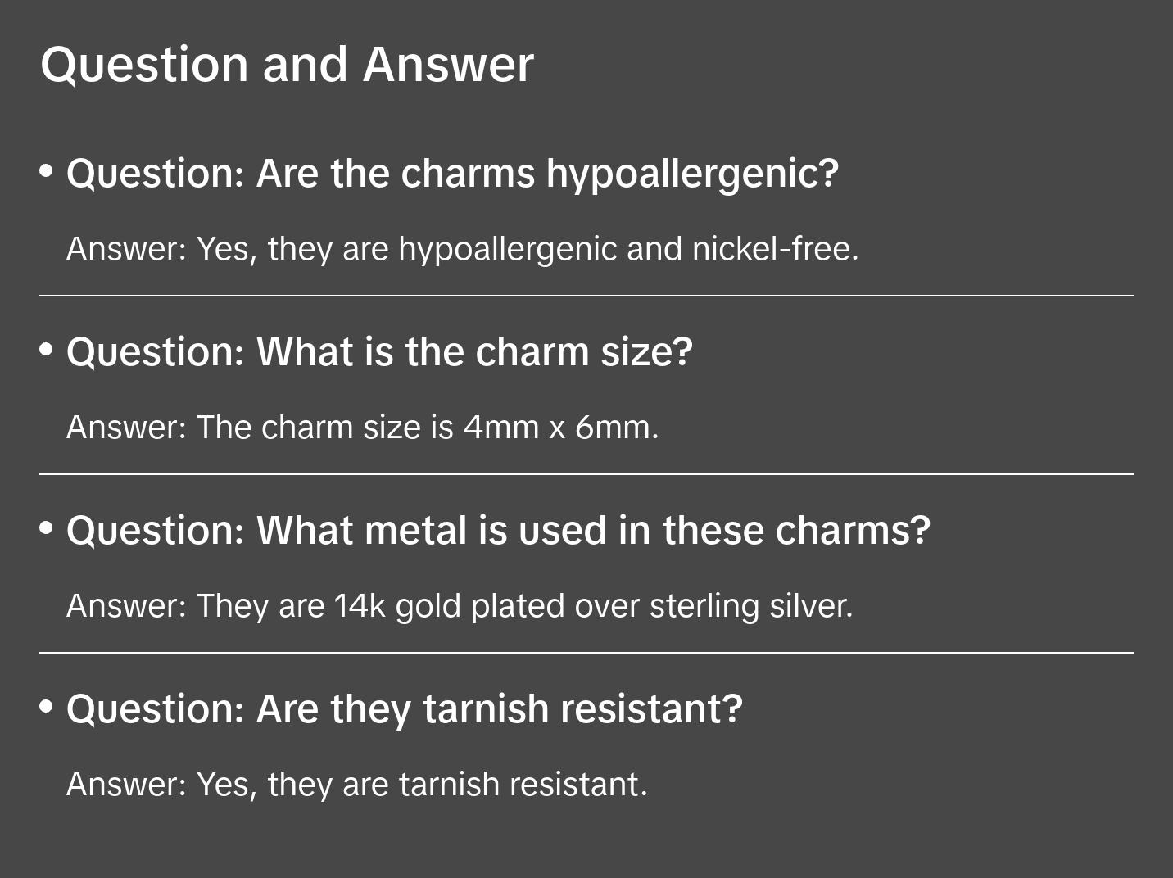Click the nickel-free answer text

[x=462, y=249]
